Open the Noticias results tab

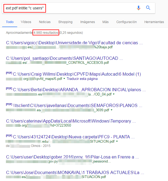(45, 22)
